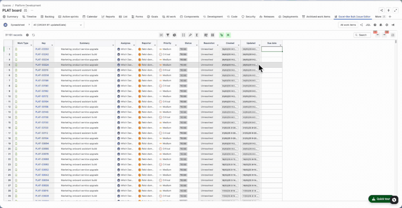
Task: Click the expand fullscreen arrows icon
Action: pos(395,10)
